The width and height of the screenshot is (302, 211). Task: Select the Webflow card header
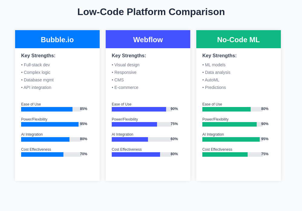pos(148,39)
